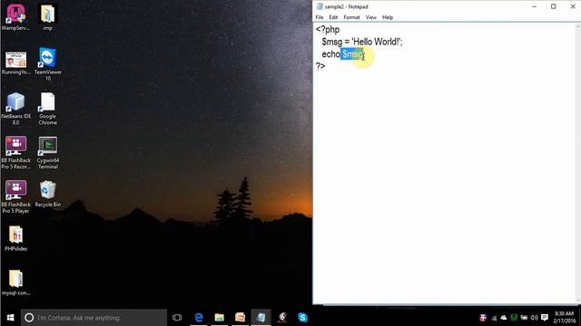Screen dimensions: 581x326
Task: Click the '?>' closing tag in Notepad
Action: [320, 66]
